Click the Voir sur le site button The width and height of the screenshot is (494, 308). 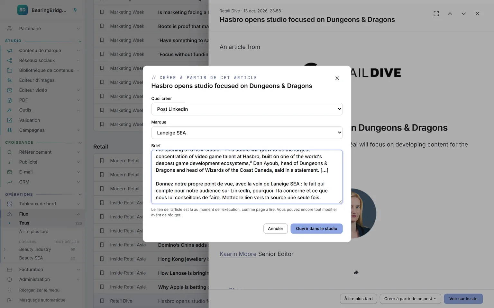tap(463, 299)
